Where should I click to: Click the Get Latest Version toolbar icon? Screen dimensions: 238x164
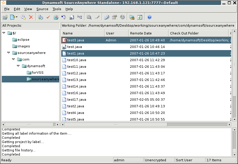tap(41, 17)
